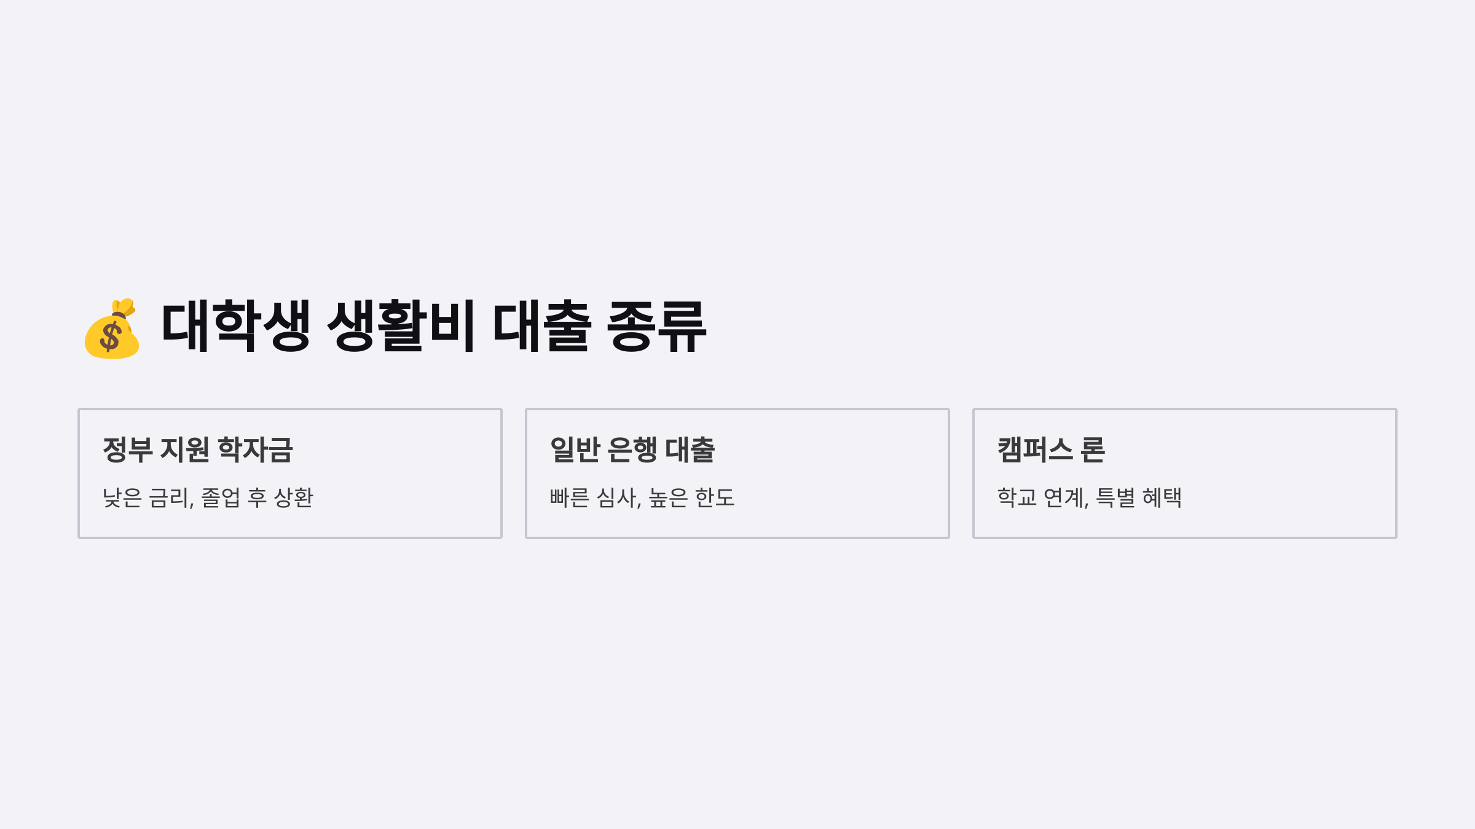Click the phrase 학교 연계
Image resolution: width=1475 pixels, height=829 pixels.
pos(1042,497)
